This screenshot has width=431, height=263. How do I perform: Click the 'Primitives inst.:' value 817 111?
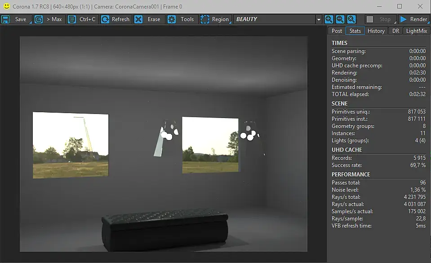coord(417,118)
